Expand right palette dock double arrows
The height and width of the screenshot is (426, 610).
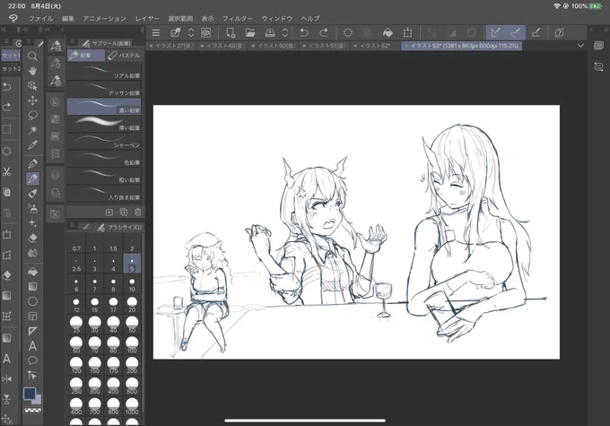(x=606, y=30)
